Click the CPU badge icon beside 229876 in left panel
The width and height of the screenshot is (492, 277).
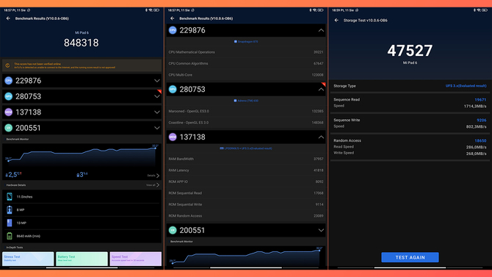9,81
